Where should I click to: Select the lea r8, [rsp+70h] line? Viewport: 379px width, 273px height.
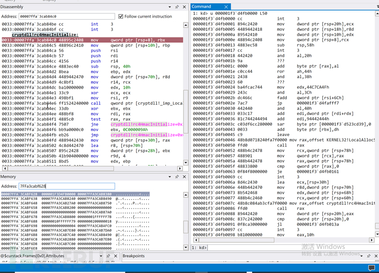point(92,145)
